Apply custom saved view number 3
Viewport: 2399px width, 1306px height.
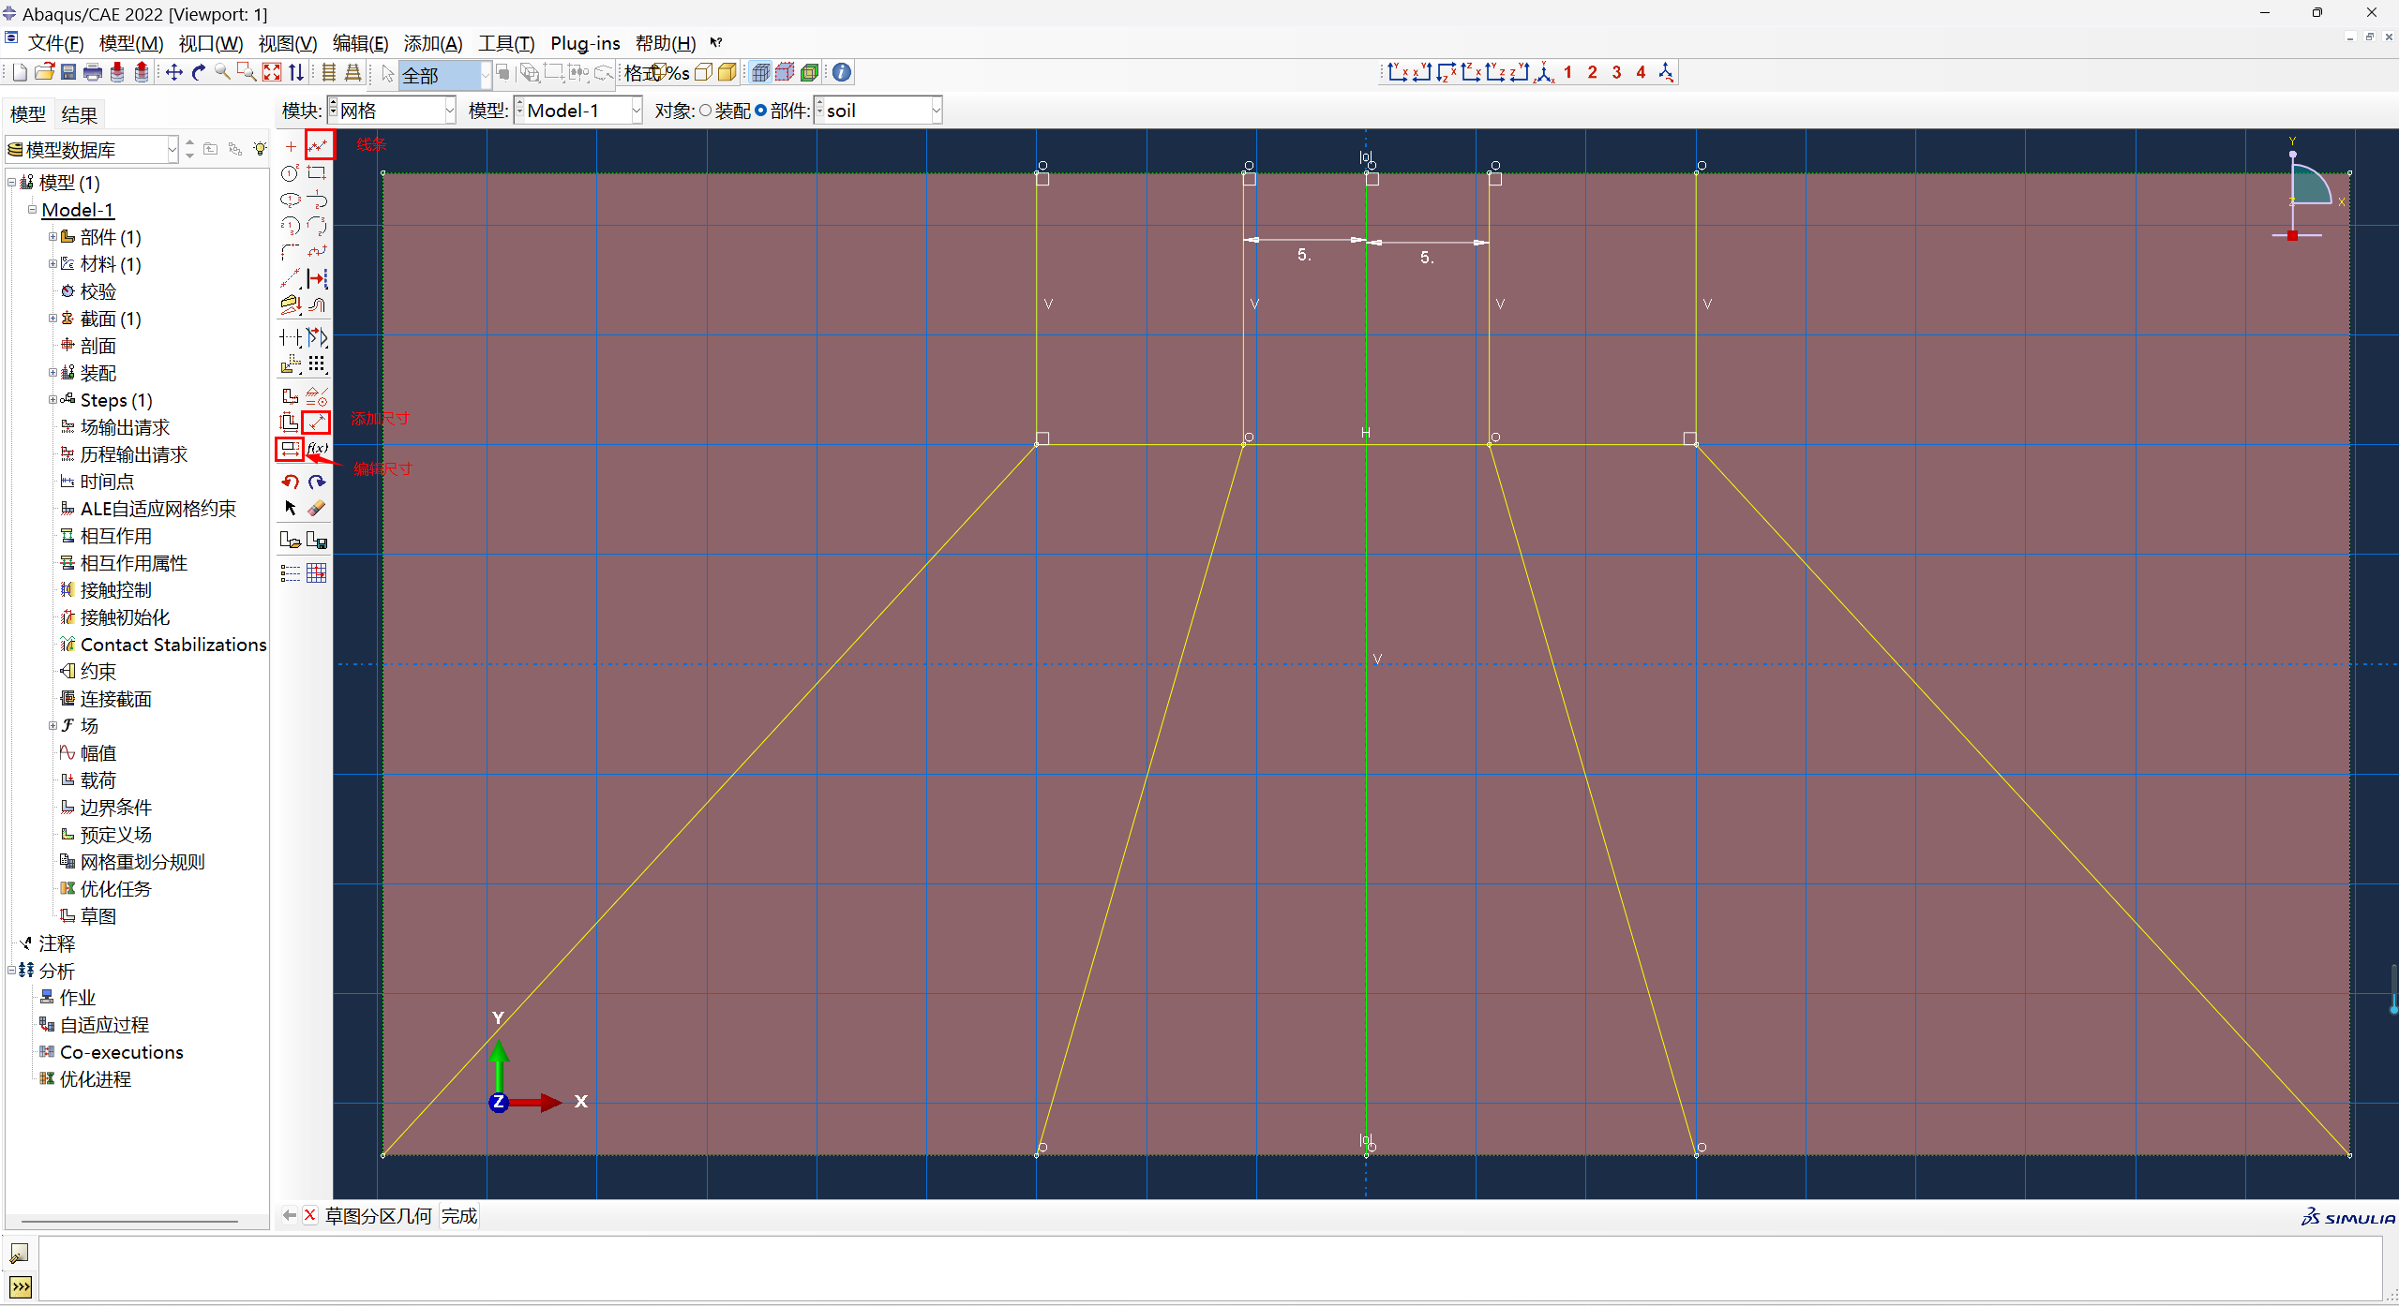(1616, 72)
